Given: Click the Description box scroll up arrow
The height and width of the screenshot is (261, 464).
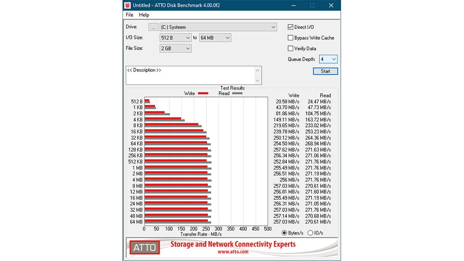Looking at the screenshot, I should [x=258, y=70].
